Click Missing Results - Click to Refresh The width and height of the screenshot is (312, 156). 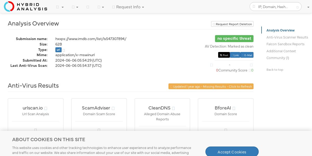point(211,86)
